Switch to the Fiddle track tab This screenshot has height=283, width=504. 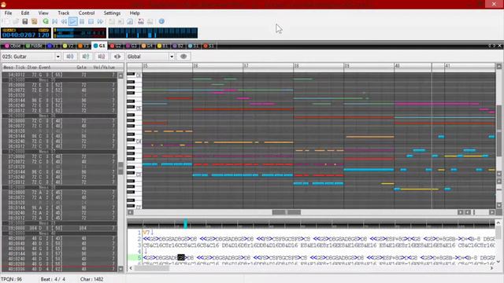point(34,46)
